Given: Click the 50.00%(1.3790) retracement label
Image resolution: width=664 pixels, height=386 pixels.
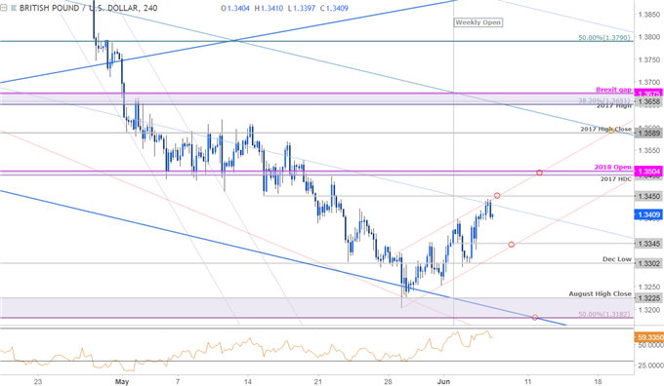Looking at the screenshot, I should [x=603, y=38].
